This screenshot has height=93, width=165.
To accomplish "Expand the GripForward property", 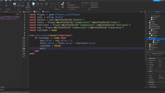I will (148, 60).
